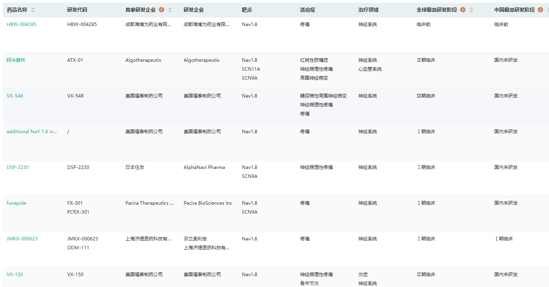
Task: Click 国内未研发 in the funapide row
Action: [506, 203]
